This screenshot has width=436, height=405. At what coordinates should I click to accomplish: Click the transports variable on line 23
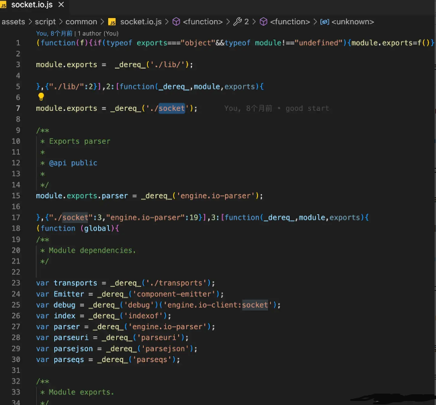pyautogui.click(x=75, y=283)
